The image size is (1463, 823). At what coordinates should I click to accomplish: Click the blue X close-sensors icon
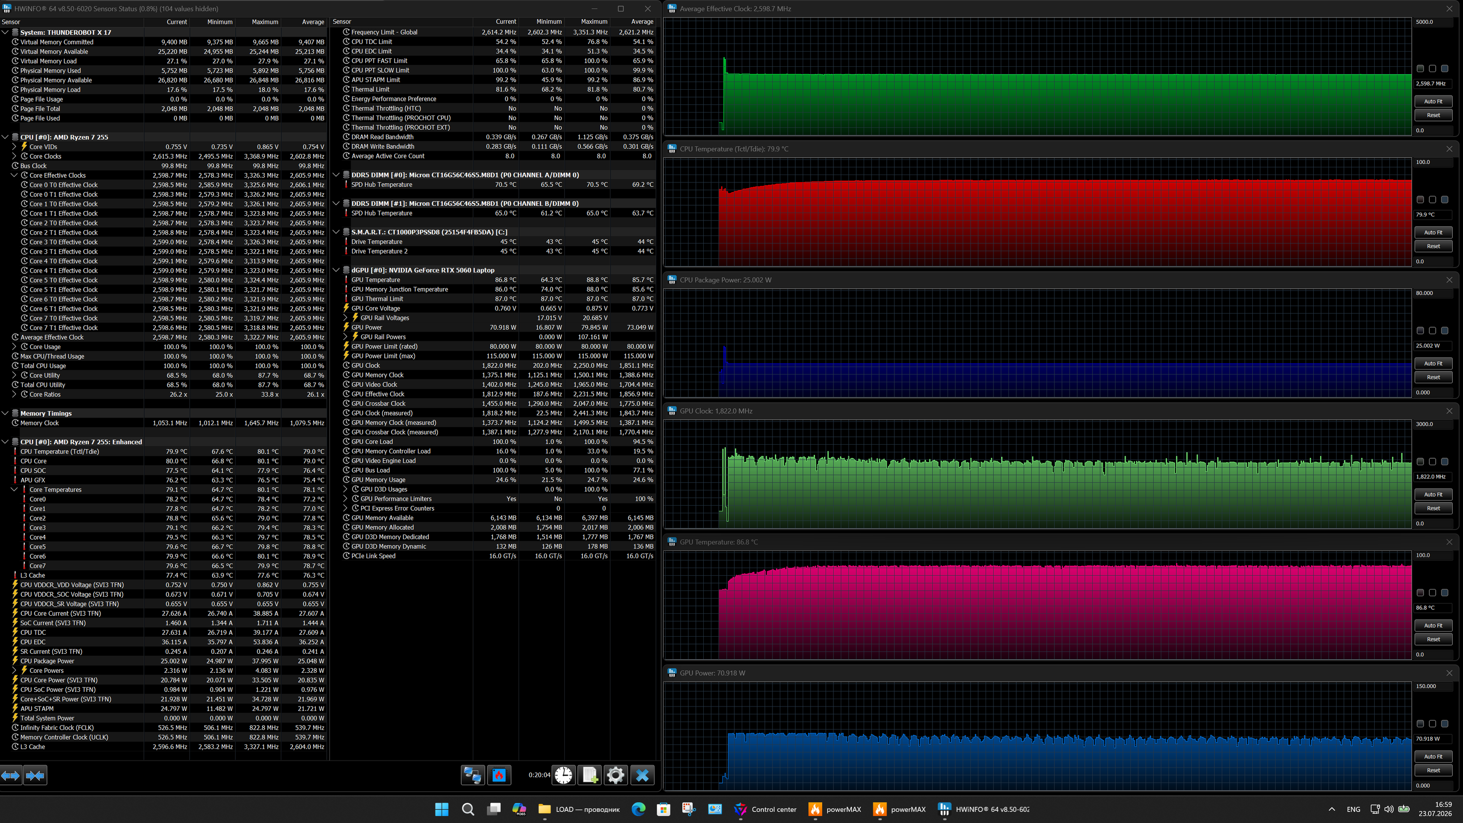(642, 775)
